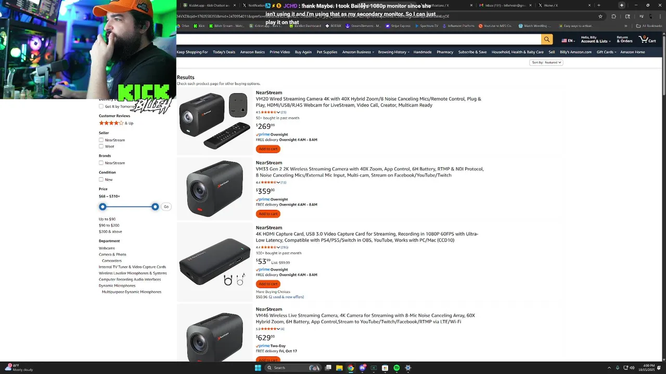Click the orange Amazon search magnifier button
Viewport: 666px width, 374px height.
[546, 39]
